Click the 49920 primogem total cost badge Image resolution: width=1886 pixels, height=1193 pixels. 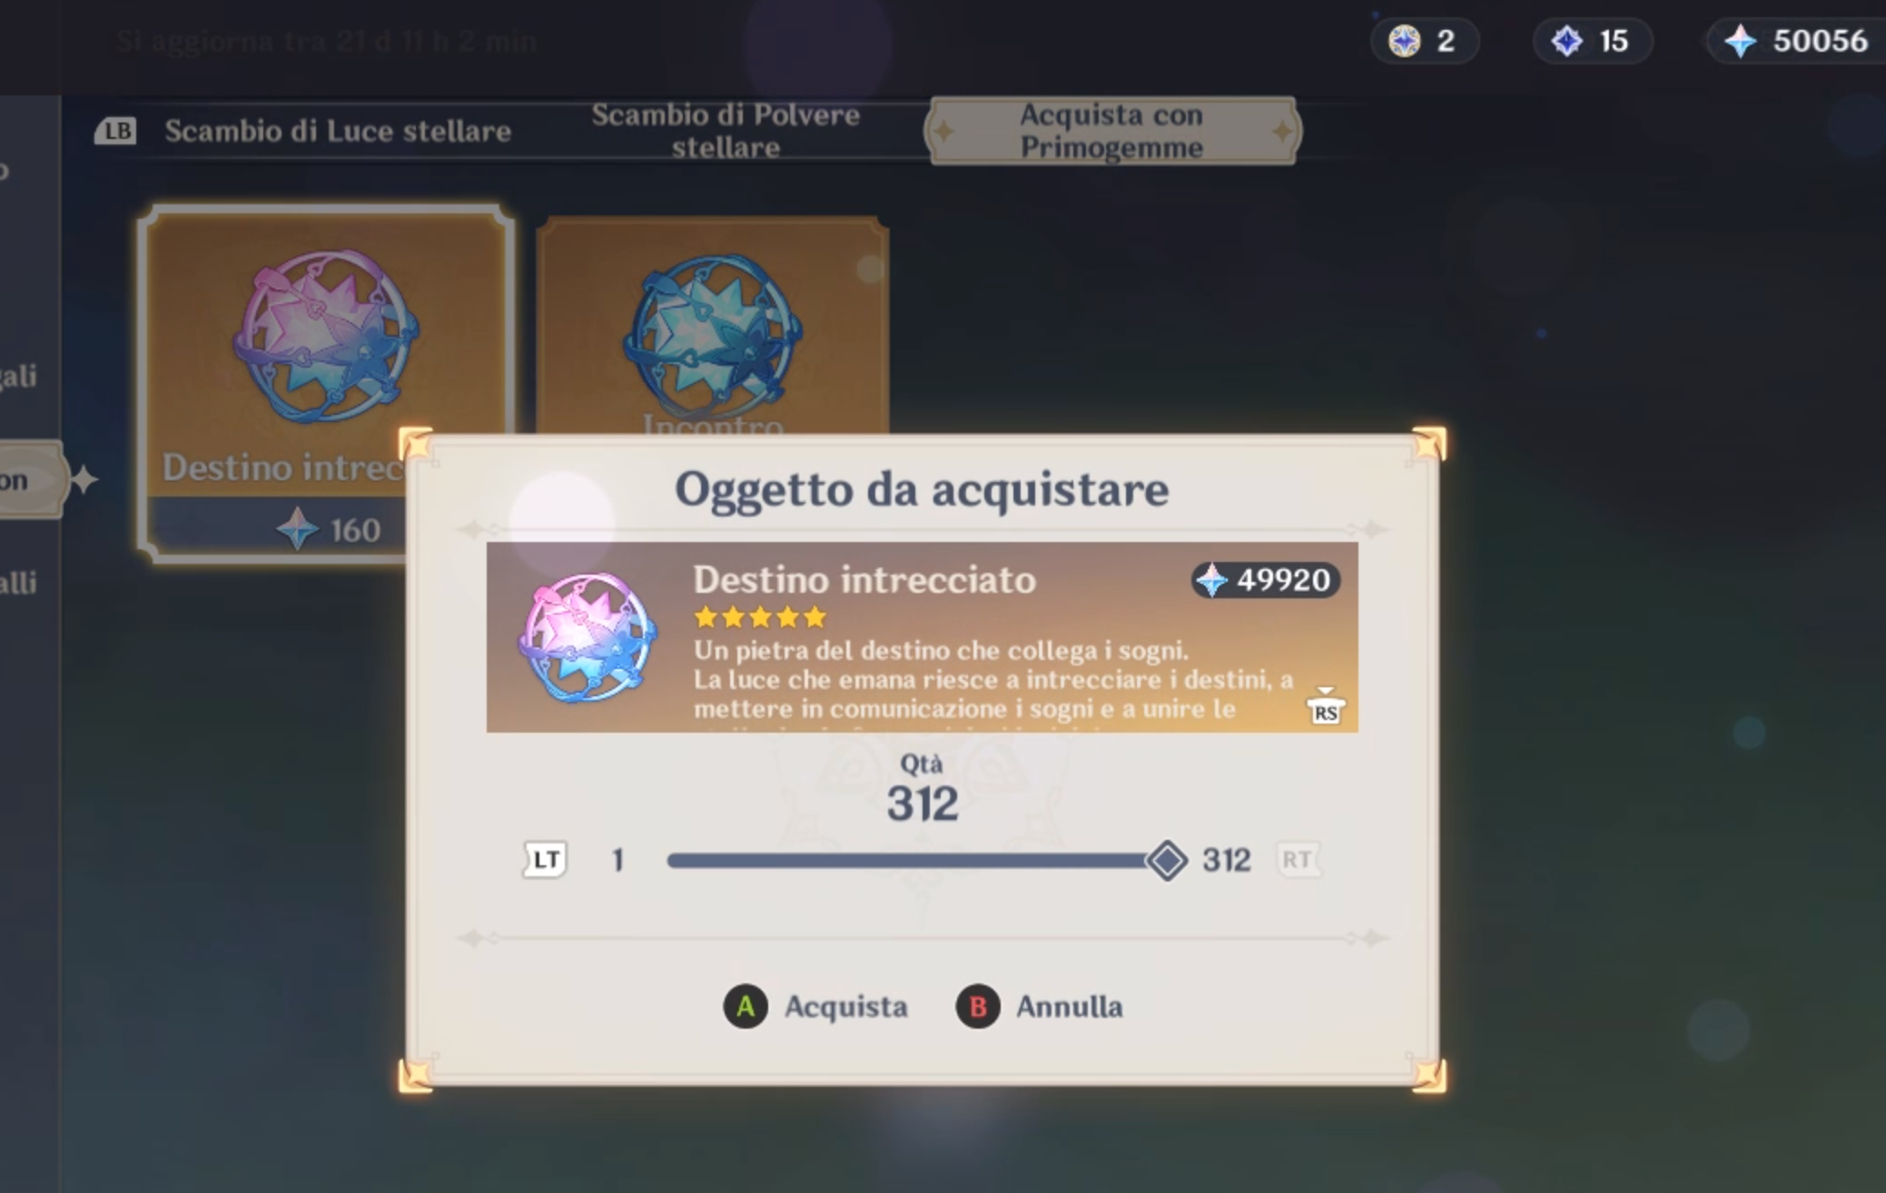coord(1266,579)
